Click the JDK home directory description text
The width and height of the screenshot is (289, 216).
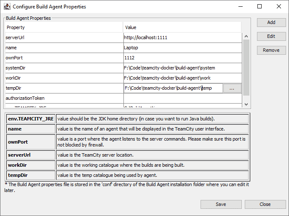pos(136,119)
